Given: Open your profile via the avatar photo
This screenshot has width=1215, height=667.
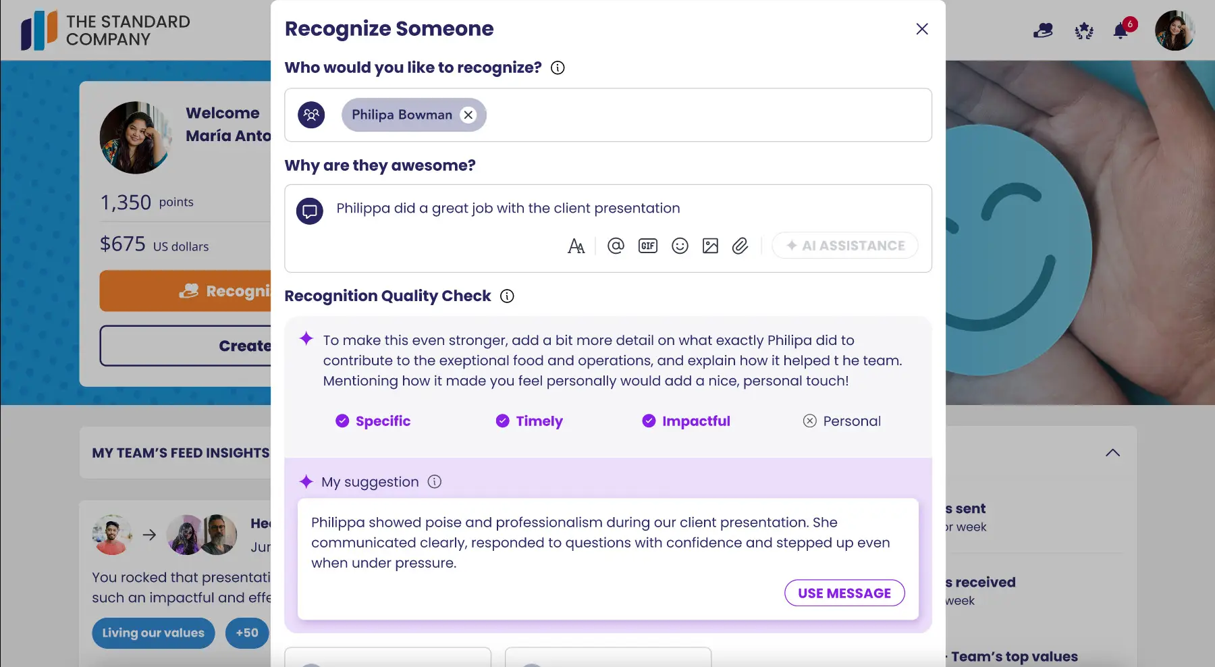Looking at the screenshot, I should (x=1176, y=30).
